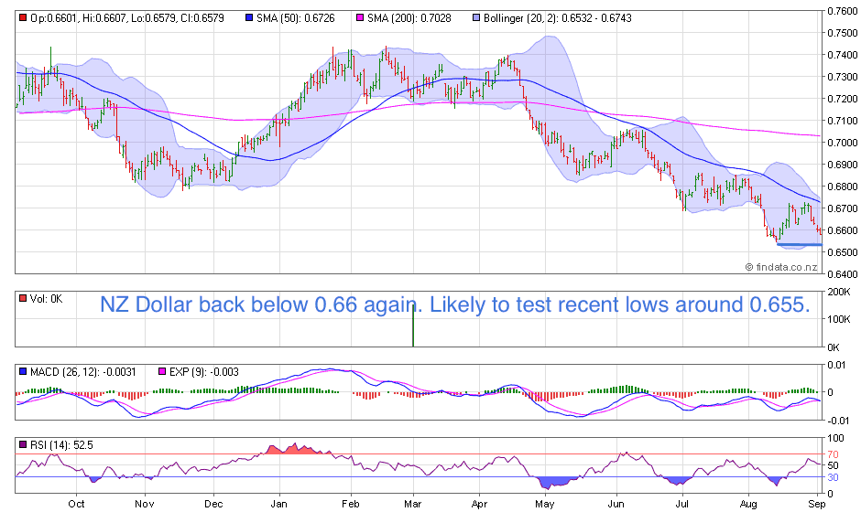Screen dimensions: 861x512
Task: Select the Sep label on the time axis
Action: click(815, 503)
